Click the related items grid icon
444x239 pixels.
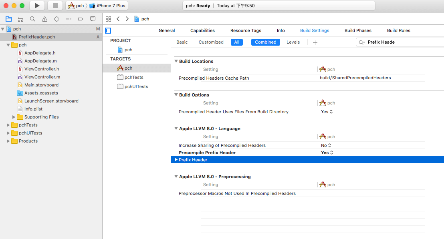click(x=108, y=19)
